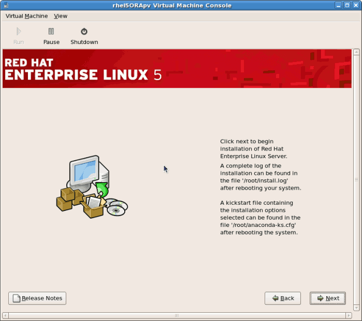Click the horizontal scrollbar handle
Viewport: 362px width, 321px height.
pyautogui.click(x=177, y=315)
